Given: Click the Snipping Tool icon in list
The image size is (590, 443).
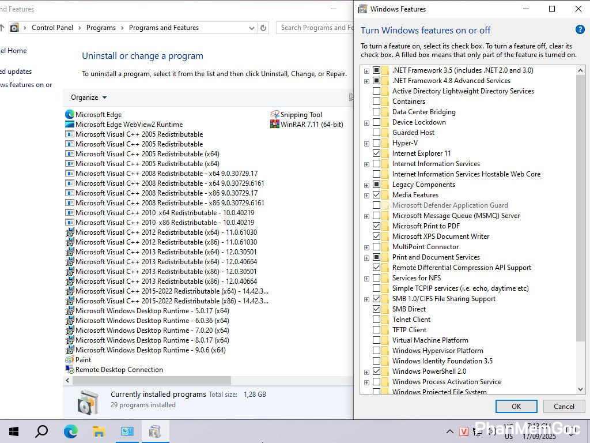Looking at the screenshot, I should (x=275, y=115).
